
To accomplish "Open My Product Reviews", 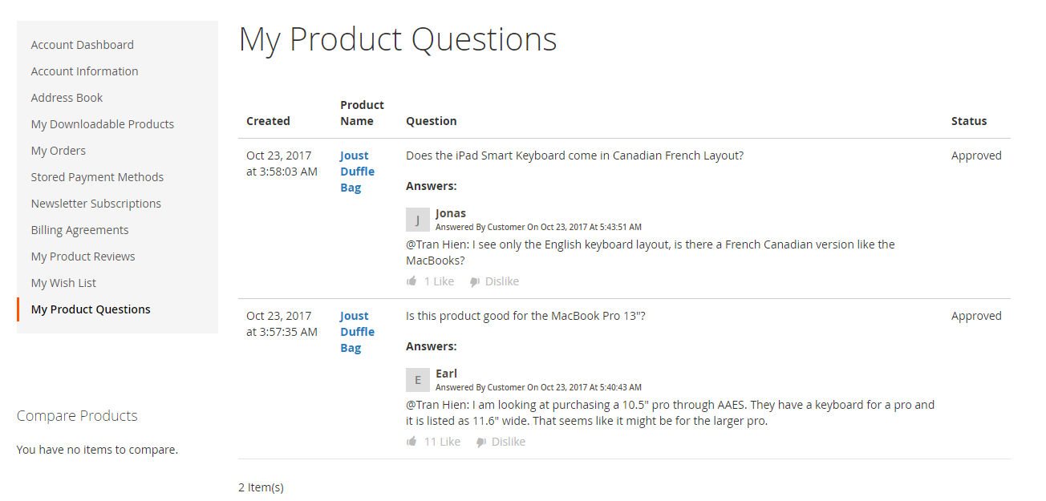I will [83, 257].
